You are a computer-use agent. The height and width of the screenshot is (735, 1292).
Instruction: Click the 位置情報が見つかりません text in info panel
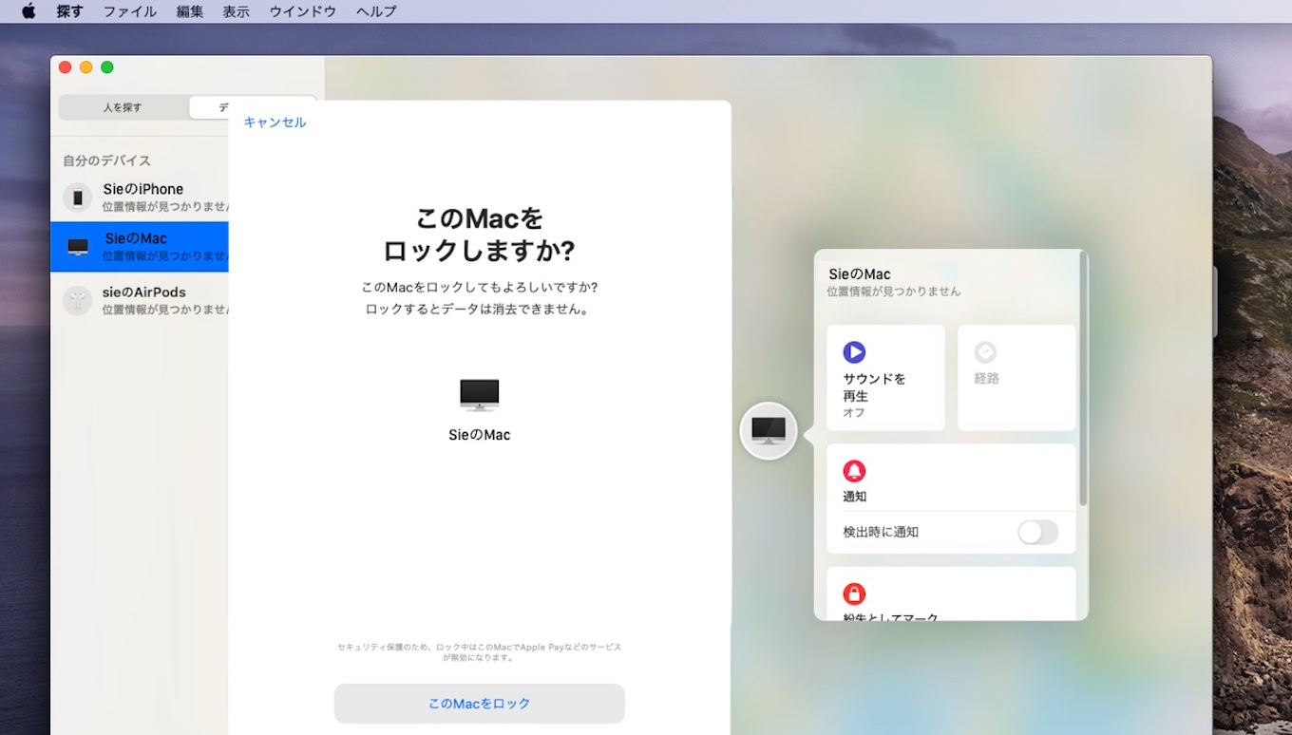pos(894,292)
